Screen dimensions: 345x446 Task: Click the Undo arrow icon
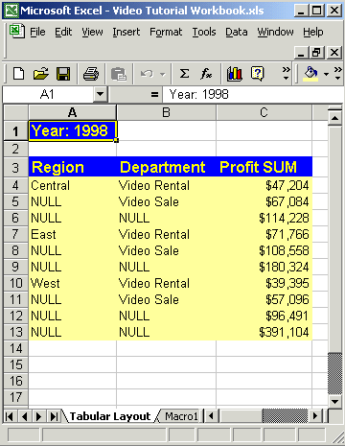click(x=147, y=74)
